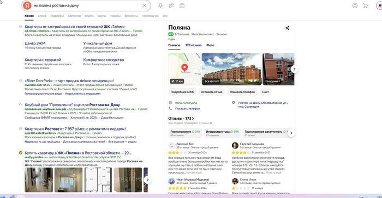
Task: Show next photo in Поляна gallery
Action: [294, 69]
